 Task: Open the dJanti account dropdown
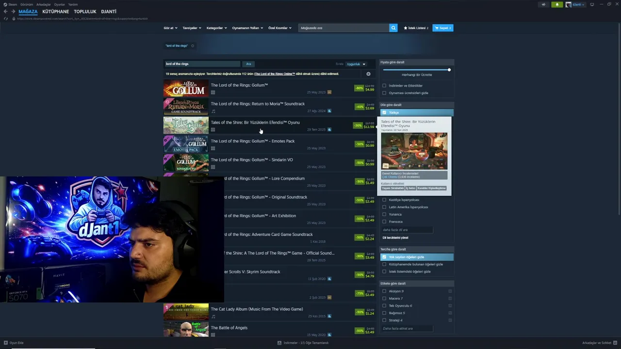coord(578,4)
